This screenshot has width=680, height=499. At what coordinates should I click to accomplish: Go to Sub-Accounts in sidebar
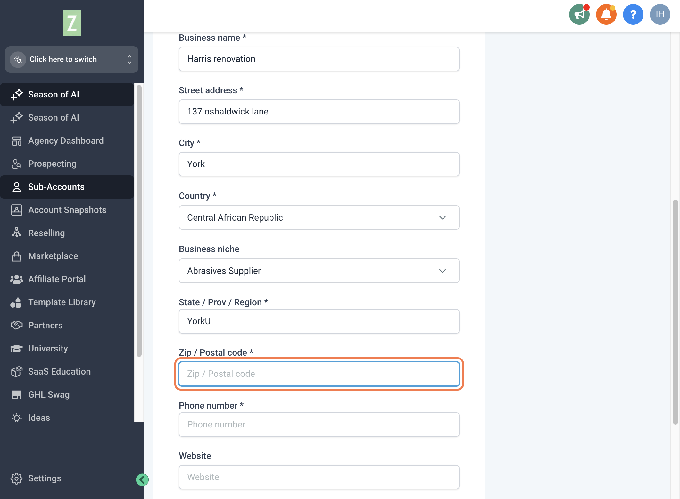click(x=67, y=187)
